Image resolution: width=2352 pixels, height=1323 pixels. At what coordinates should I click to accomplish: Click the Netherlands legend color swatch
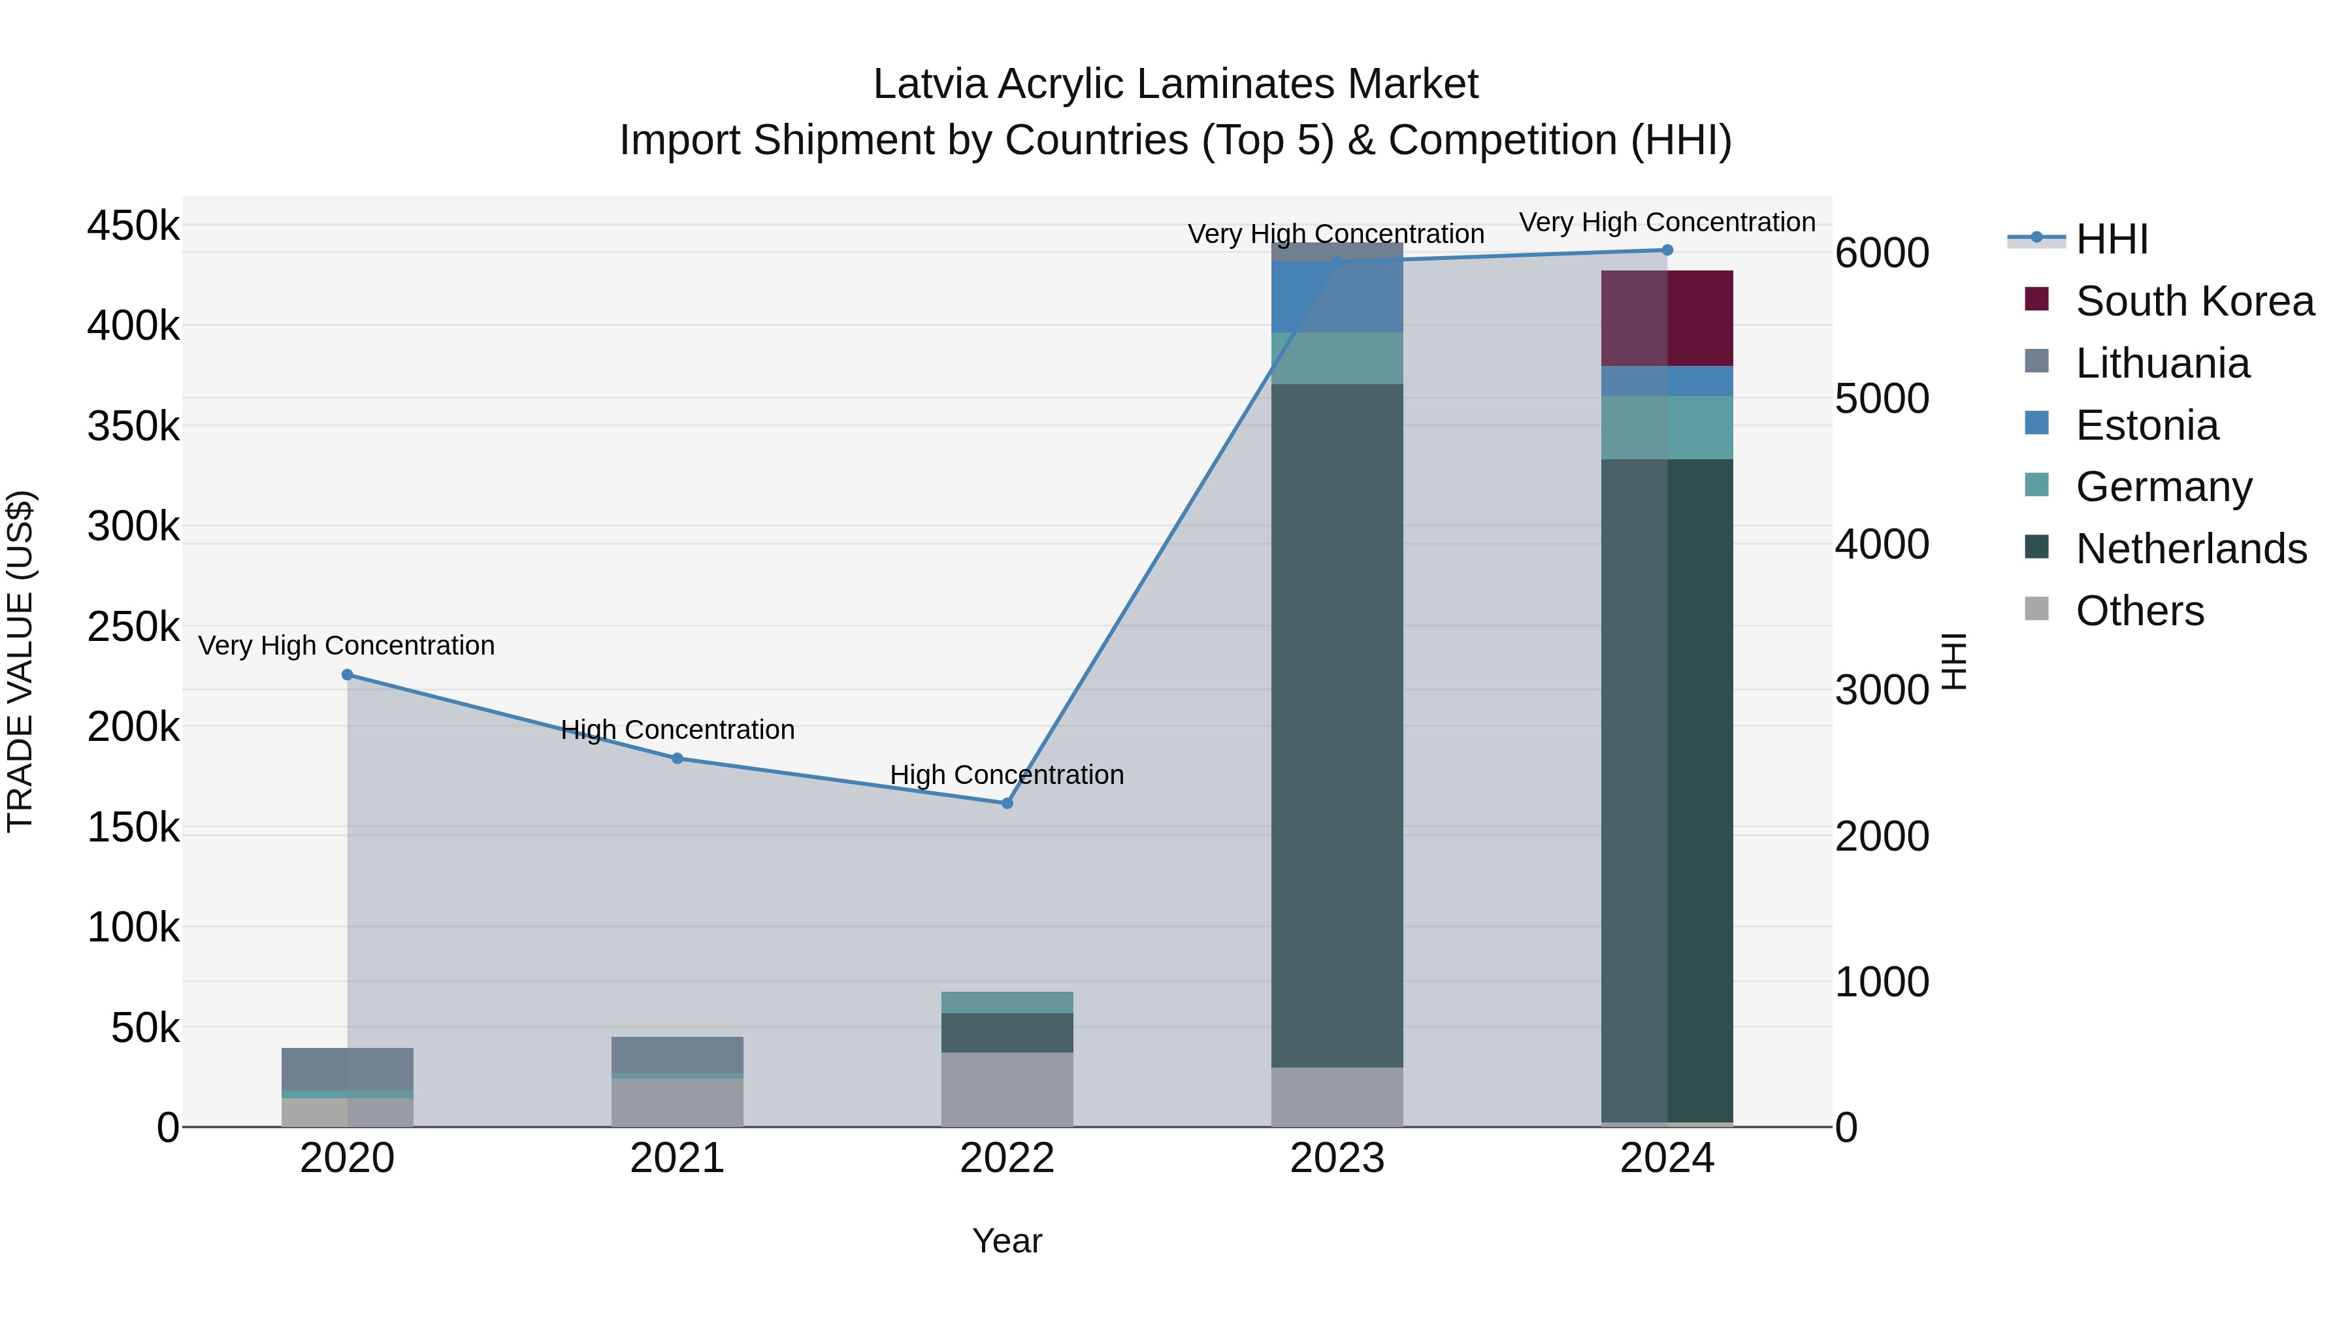(2036, 547)
